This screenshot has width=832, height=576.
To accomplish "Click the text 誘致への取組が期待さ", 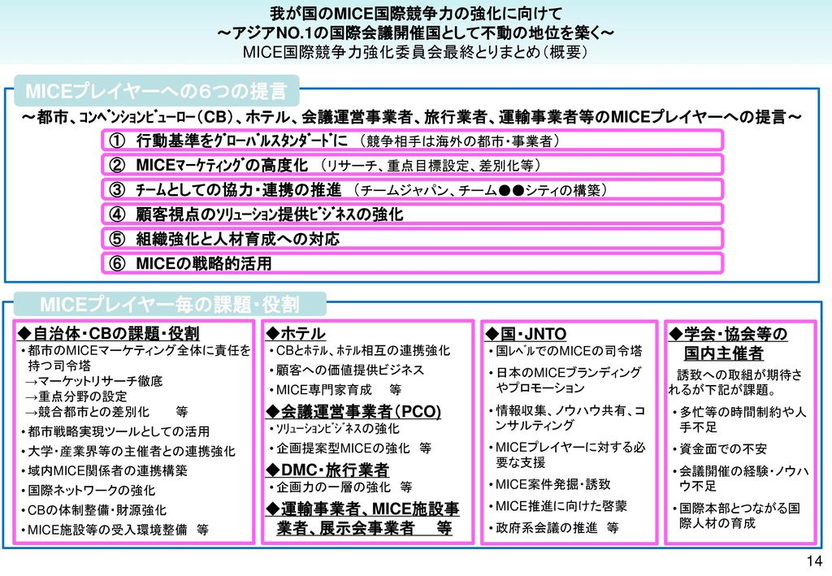I will [x=739, y=375].
